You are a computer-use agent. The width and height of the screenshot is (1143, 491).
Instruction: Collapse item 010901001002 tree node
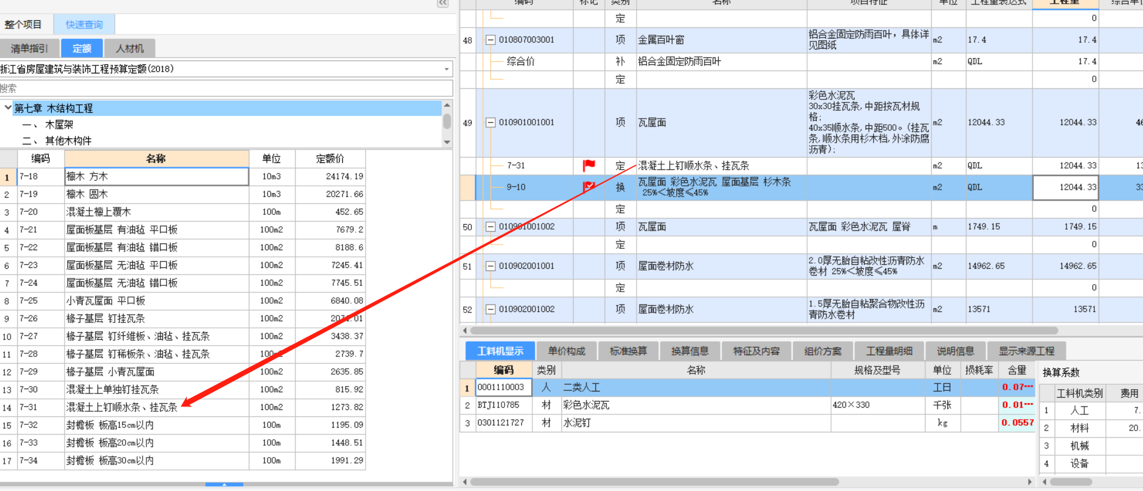(x=490, y=227)
